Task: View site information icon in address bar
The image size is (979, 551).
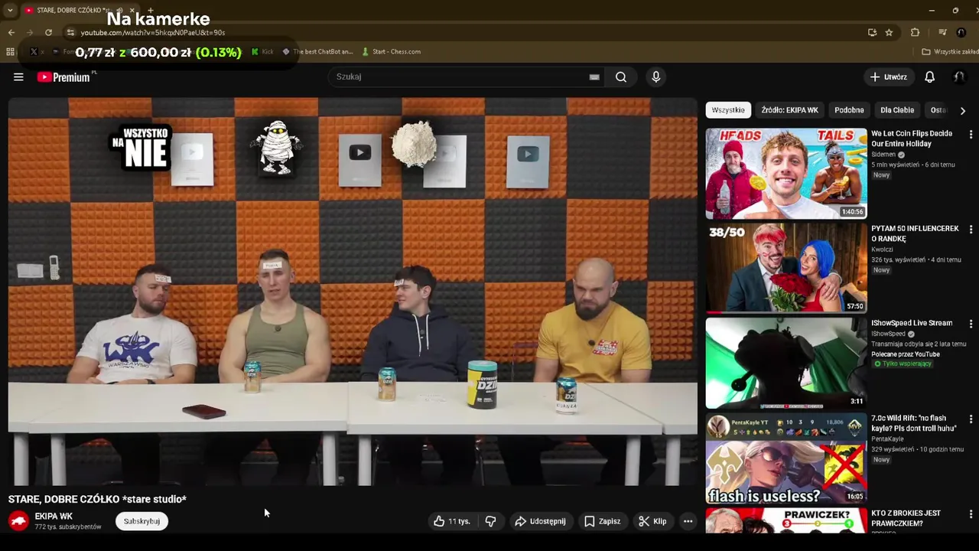Action: pyautogui.click(x=70, y=32)
